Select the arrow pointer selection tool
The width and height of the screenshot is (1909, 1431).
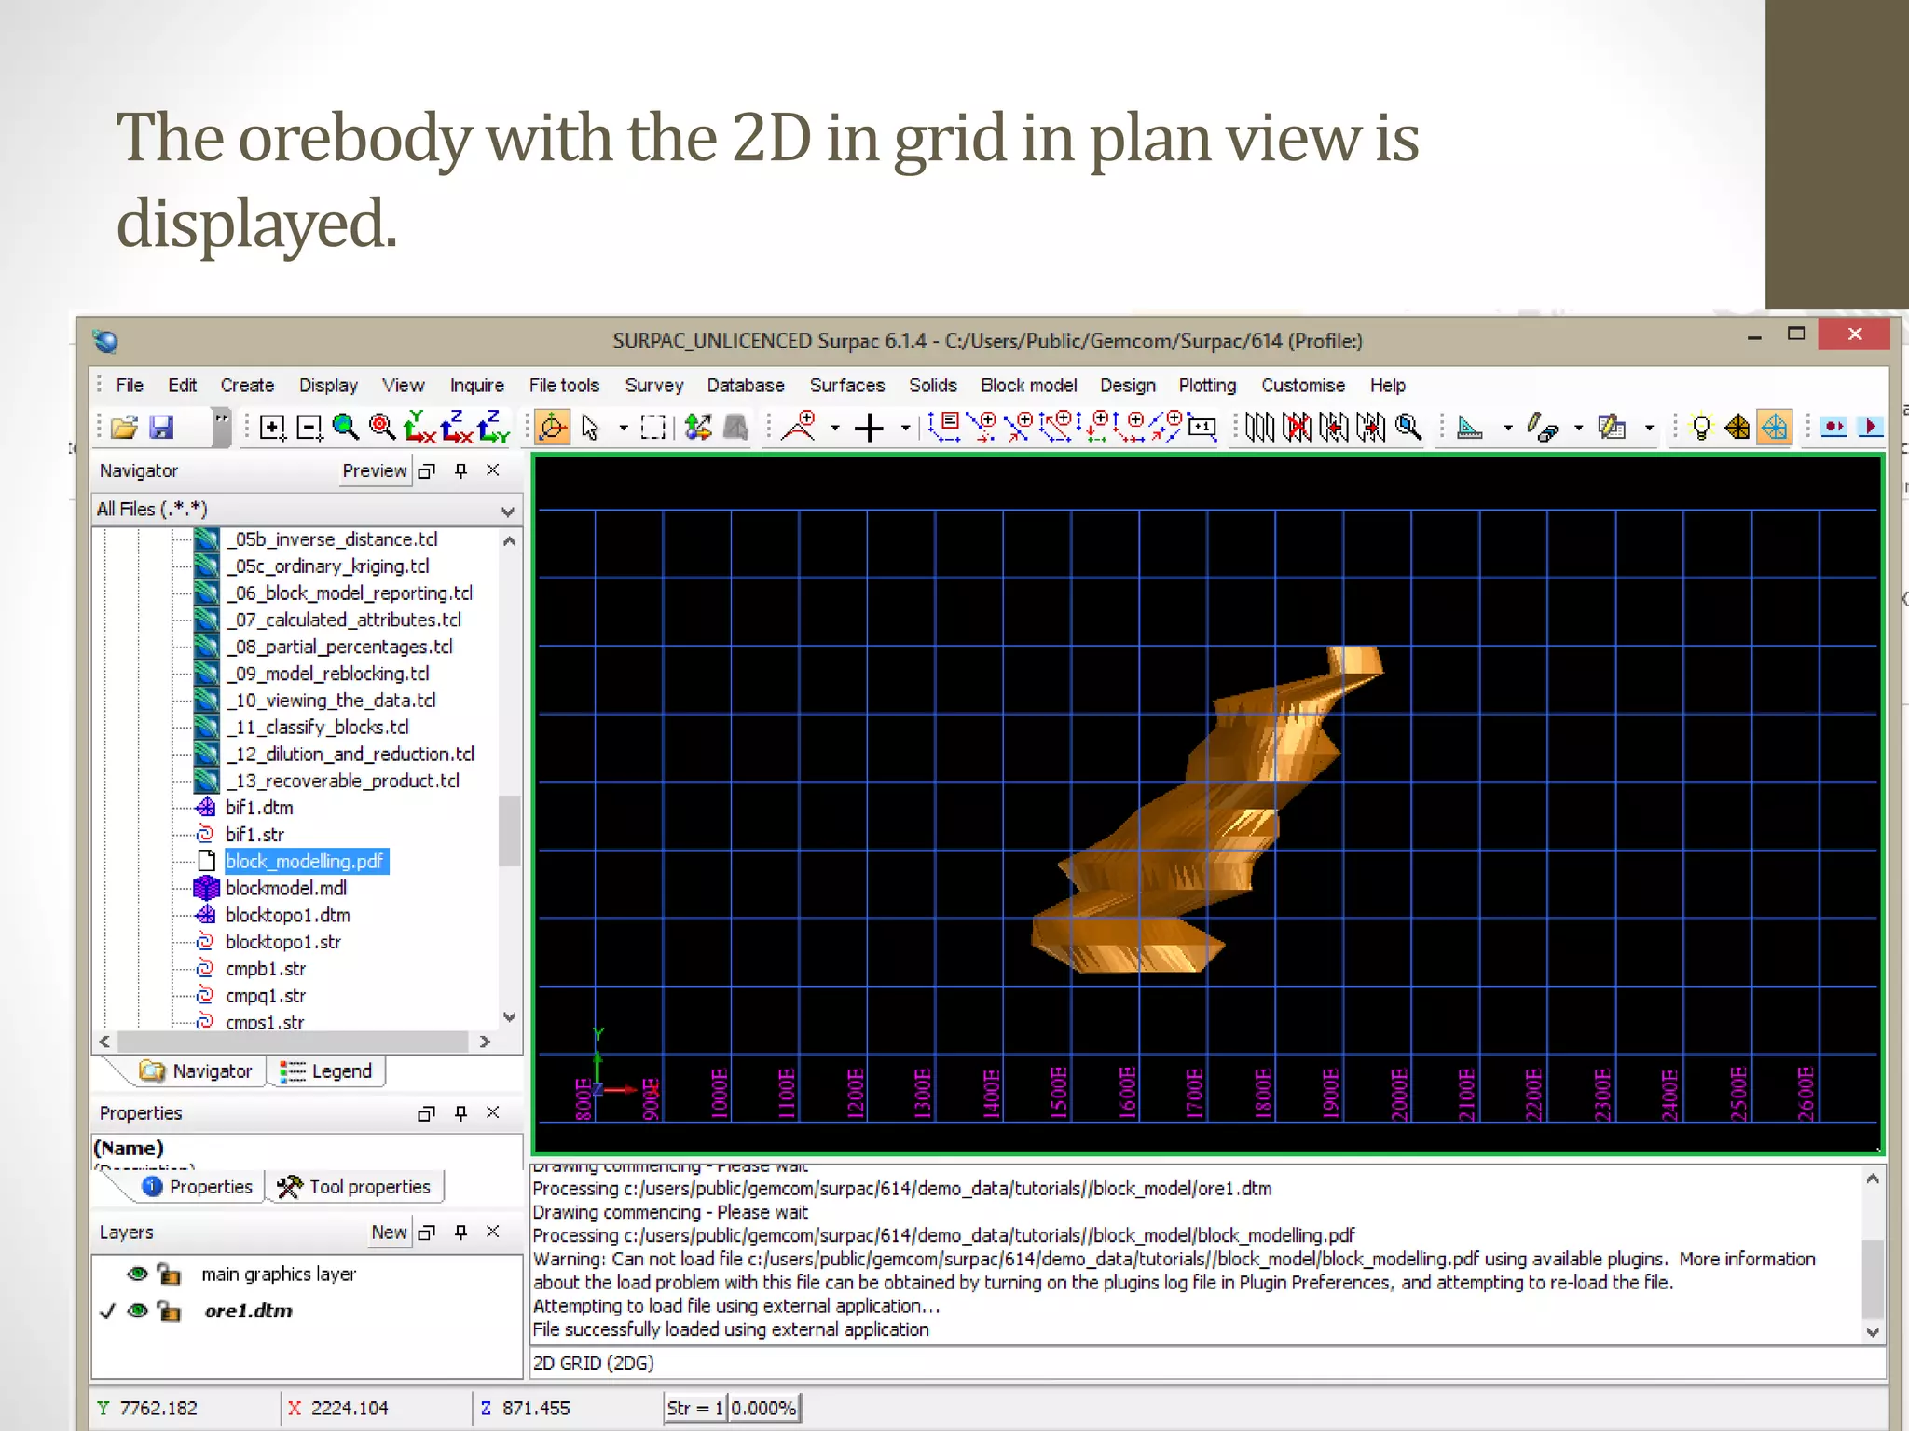point(590,428)
